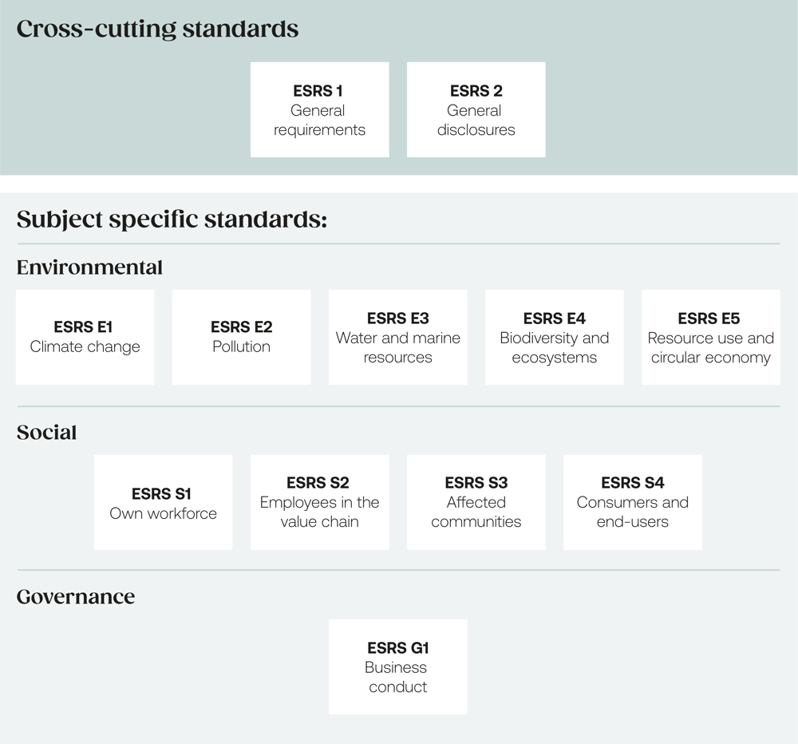Click the ESRS E1 Climate change tile
Screen dimensions: 798x744
tap(85, 337)
